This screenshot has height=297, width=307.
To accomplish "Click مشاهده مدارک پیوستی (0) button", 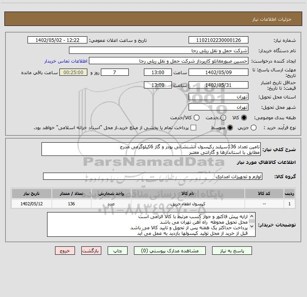I will 170,251.
